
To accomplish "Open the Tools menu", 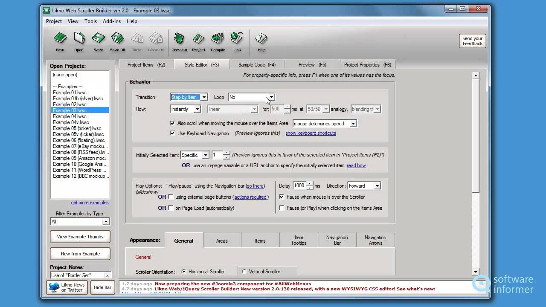I will click(x=90, y=21).
